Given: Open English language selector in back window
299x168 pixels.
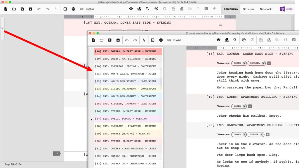Looking at the screenshot, I should click(x=90, y=9).
